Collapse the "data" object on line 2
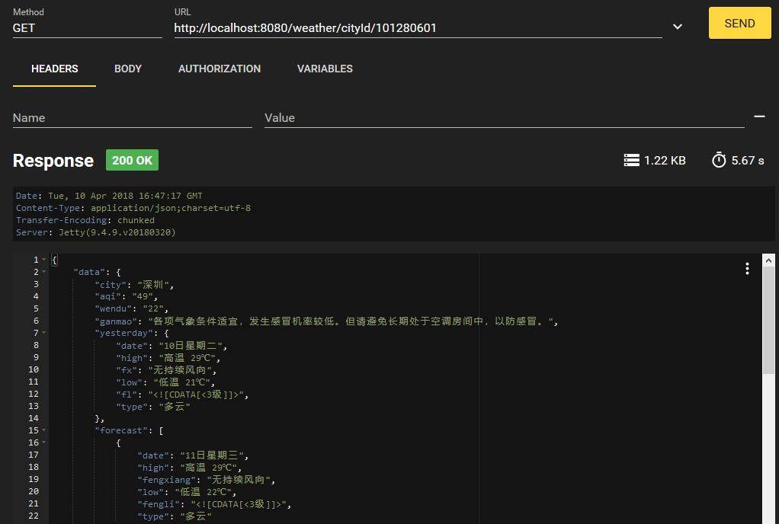Viewport: 779px width, 524px height. coord(44,271)
